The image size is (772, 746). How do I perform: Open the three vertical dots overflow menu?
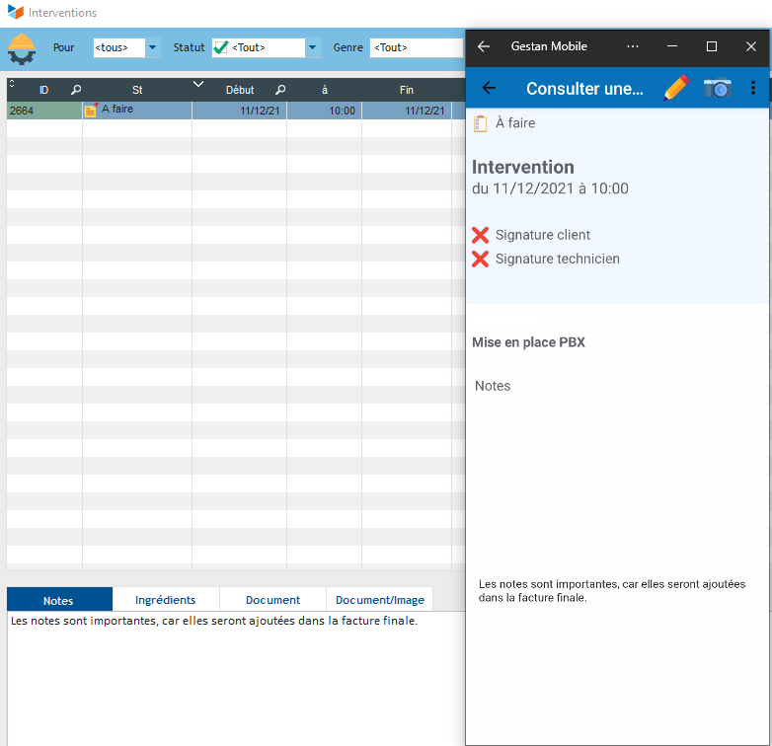pos(753,88)
